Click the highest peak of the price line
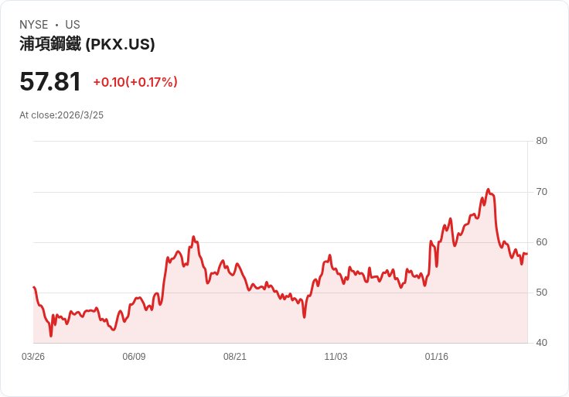The width and height of the screenshot is (569, 397). 488,189
